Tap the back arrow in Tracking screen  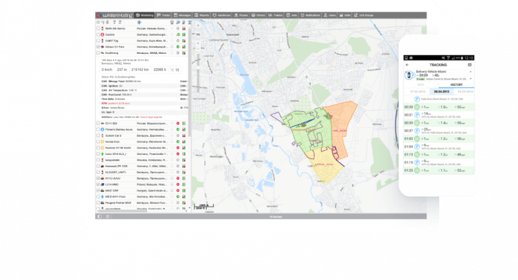tap(407, 65)
